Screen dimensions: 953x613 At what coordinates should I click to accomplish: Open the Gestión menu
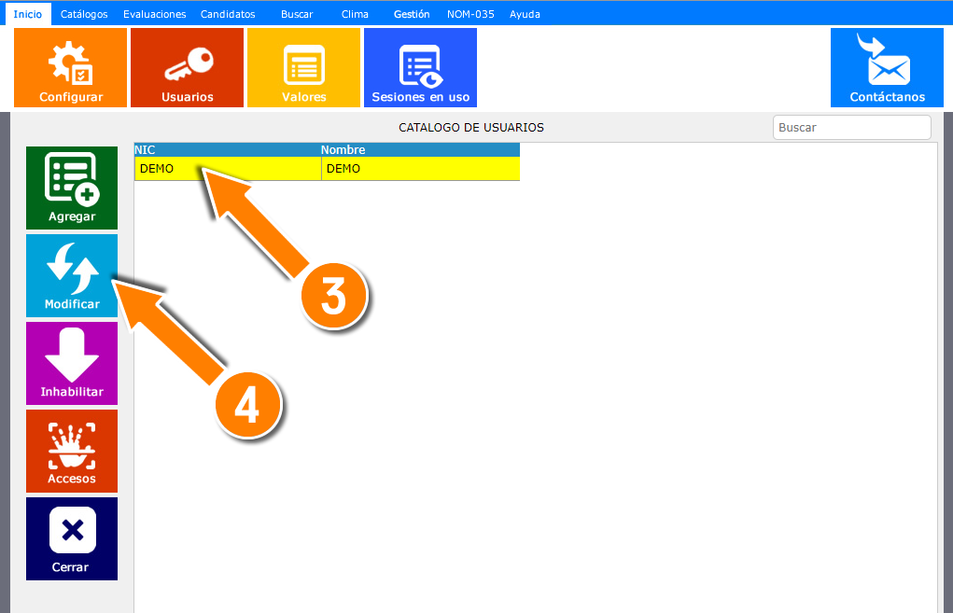point(412,14)
